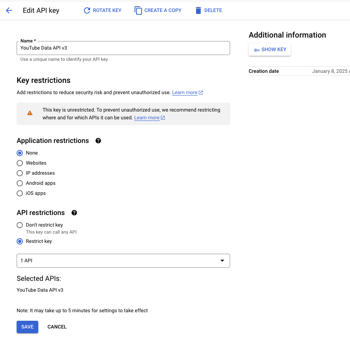
Task: Click external link icon in unrestricted warning box
Action: 163,118
